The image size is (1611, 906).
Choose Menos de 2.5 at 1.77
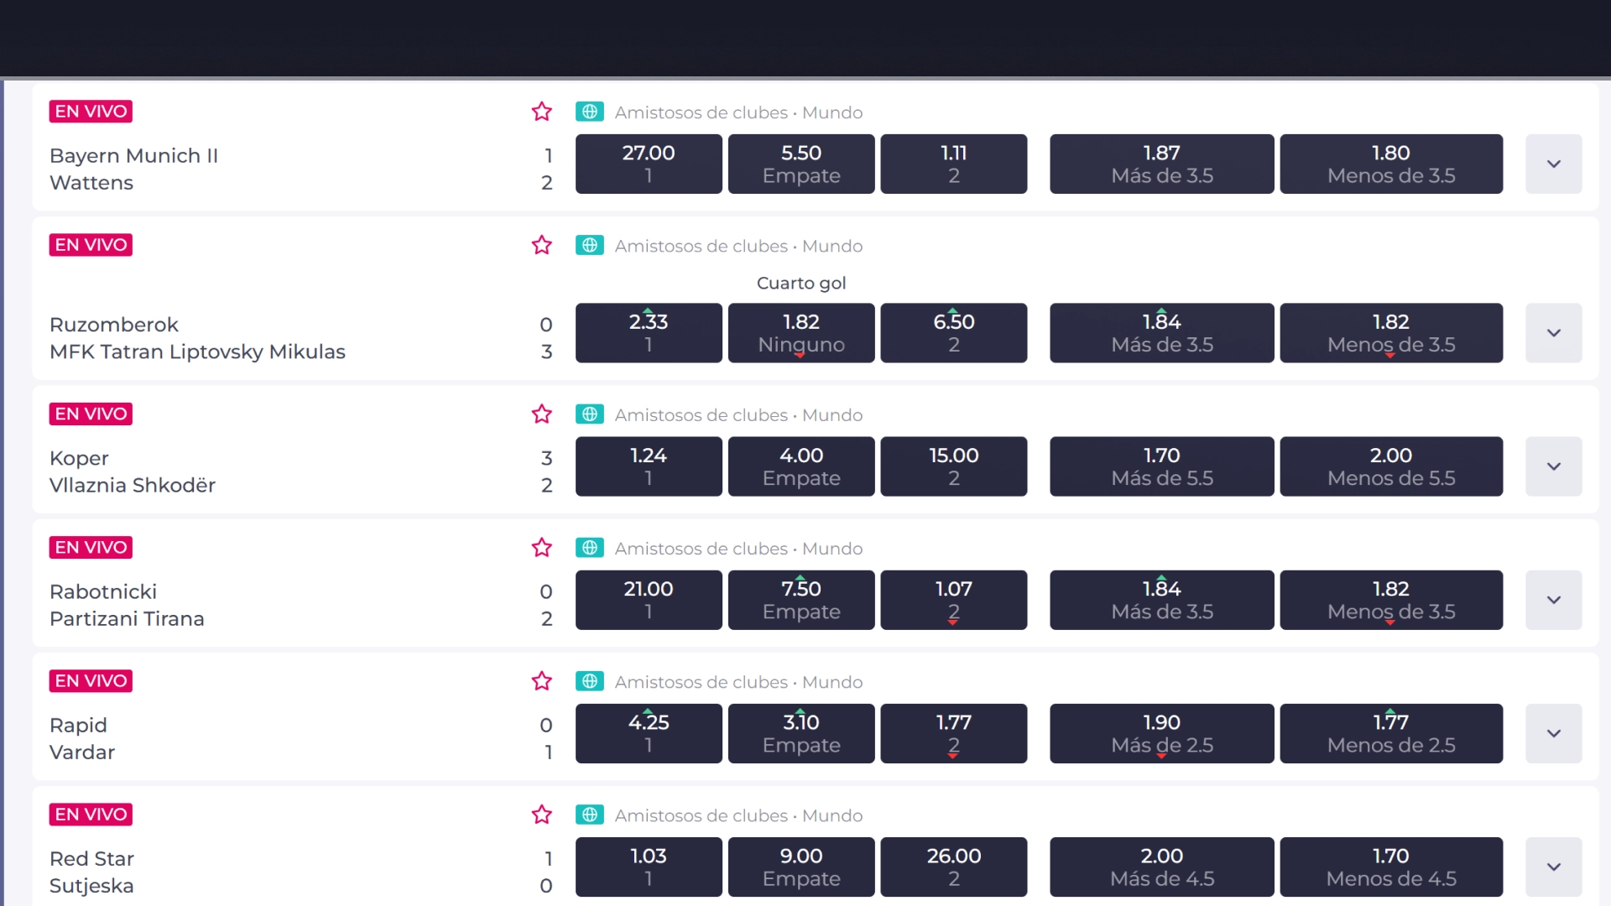pyautogui.click(x=1391, y=733)
